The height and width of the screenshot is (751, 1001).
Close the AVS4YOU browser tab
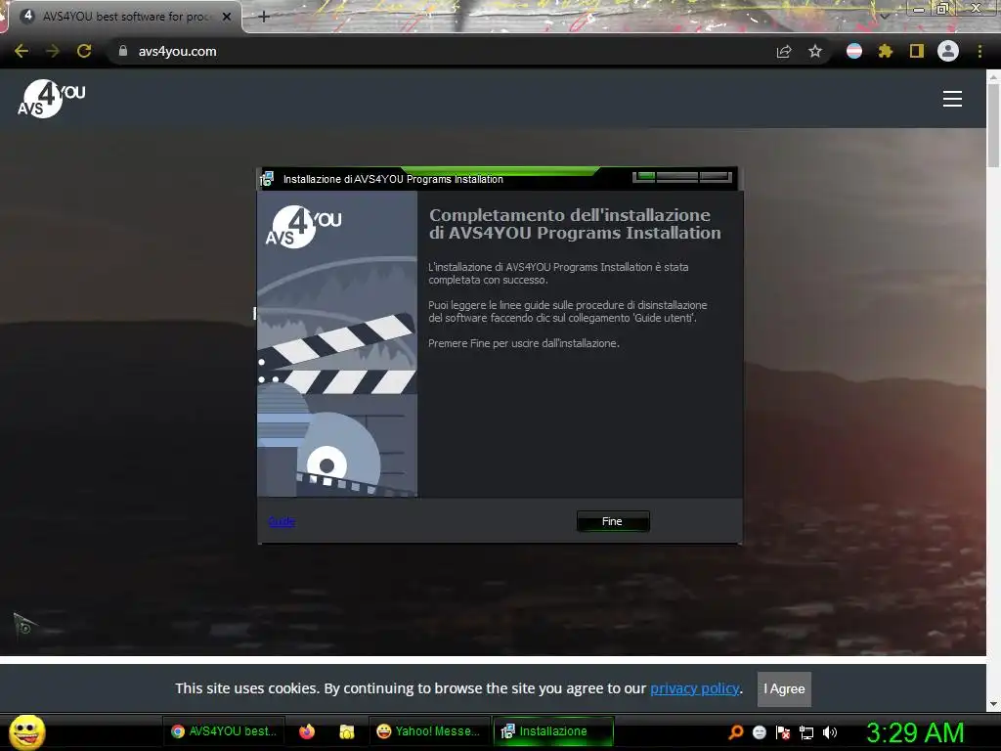click(227, 17)
